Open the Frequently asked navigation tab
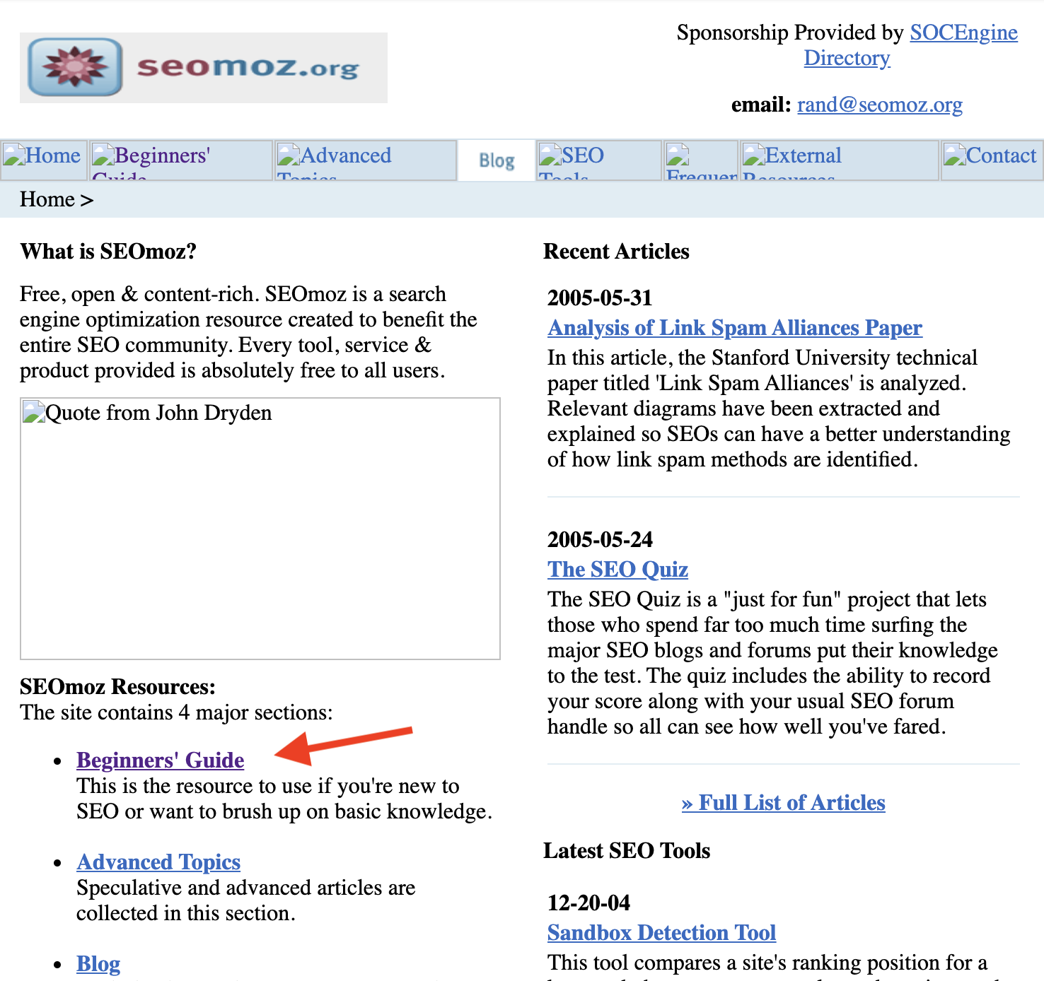The image size is (1044, 981). coord(701,160)
